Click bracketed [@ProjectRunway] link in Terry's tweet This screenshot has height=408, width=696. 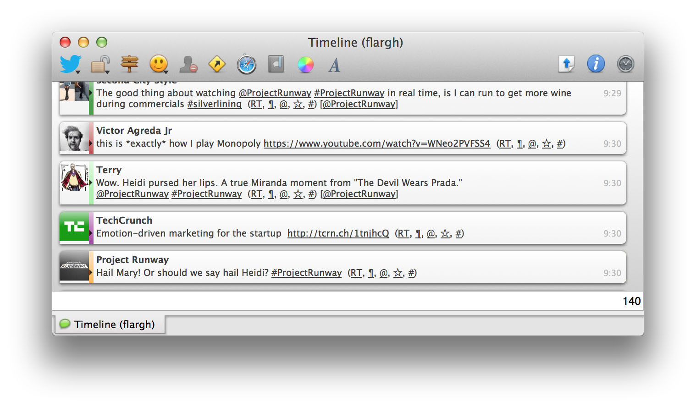pyautogui.click(x=359, y=194)
